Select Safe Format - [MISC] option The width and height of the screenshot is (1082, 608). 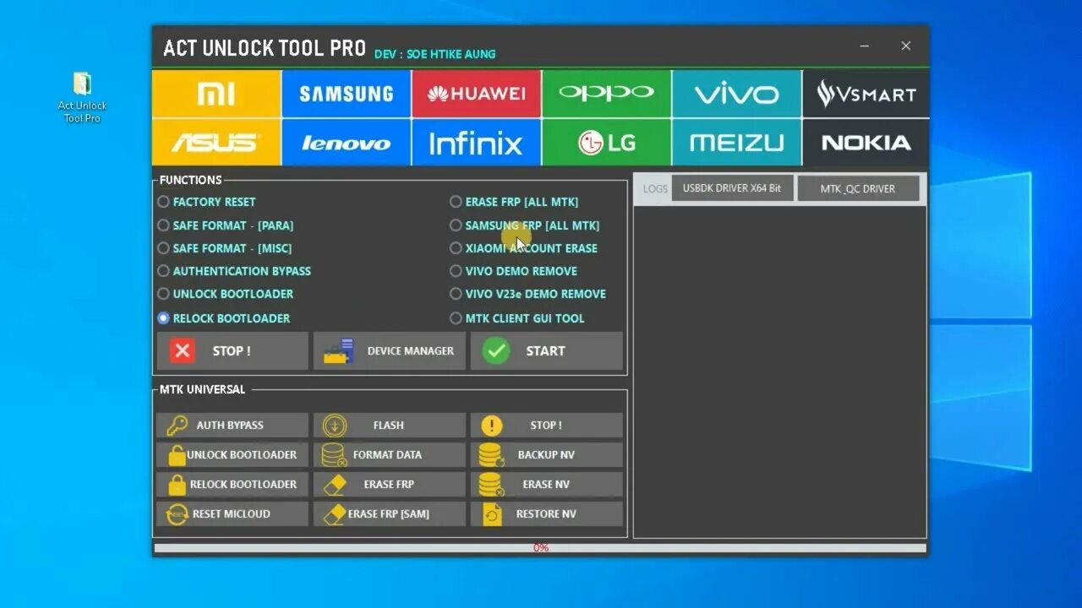[x=225, y=248]
